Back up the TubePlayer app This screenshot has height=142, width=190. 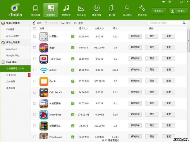click(152, 59)
